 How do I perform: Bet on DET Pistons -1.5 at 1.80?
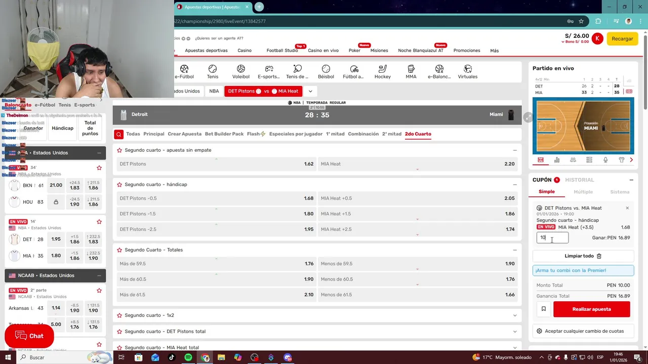[216, 214]
